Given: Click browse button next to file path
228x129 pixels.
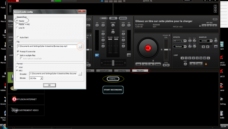Looking at the screenshot, I should (80, 46).
